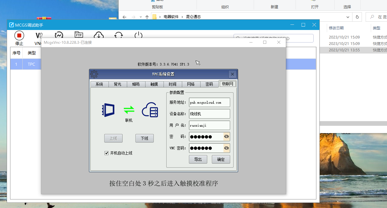The image size is (387, 208).
Task: Show password using 密码 field eye icon
Action: [x=227, y=137]
